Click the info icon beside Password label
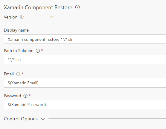The width and height of the screenshot is (166, 129). click(x=25, y=96)
